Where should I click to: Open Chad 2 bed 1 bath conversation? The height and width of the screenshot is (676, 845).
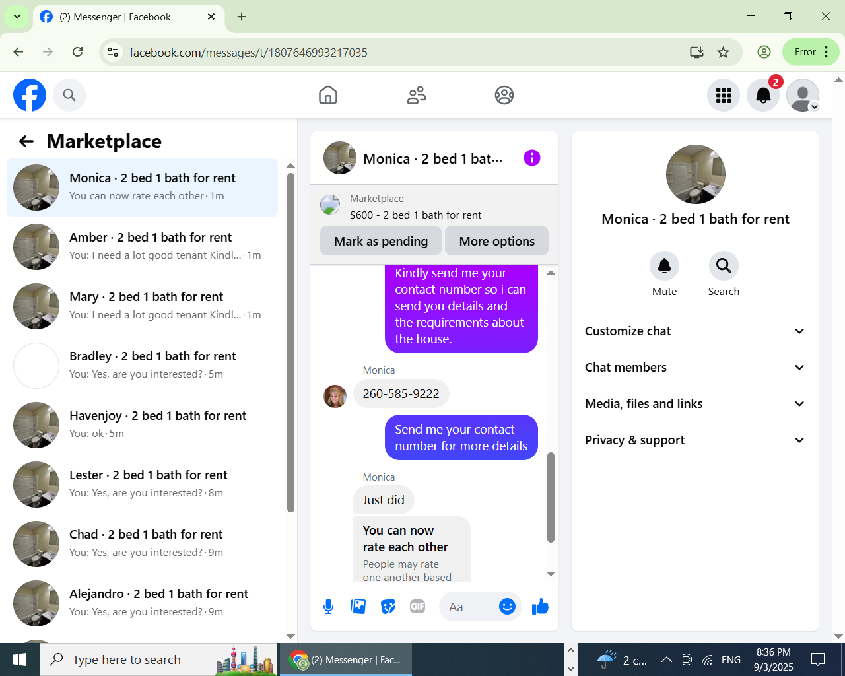(142, 544)
